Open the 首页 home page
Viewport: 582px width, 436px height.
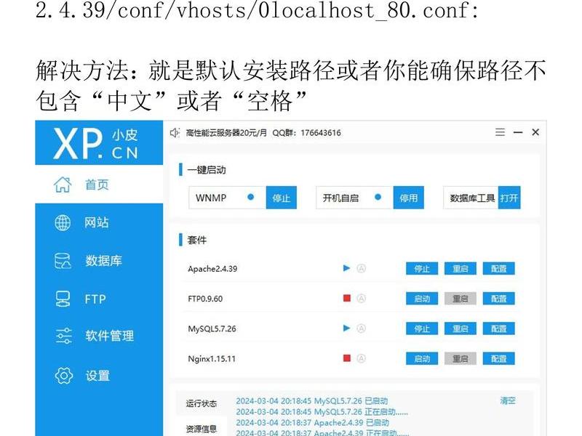click(x=99, y=185)
